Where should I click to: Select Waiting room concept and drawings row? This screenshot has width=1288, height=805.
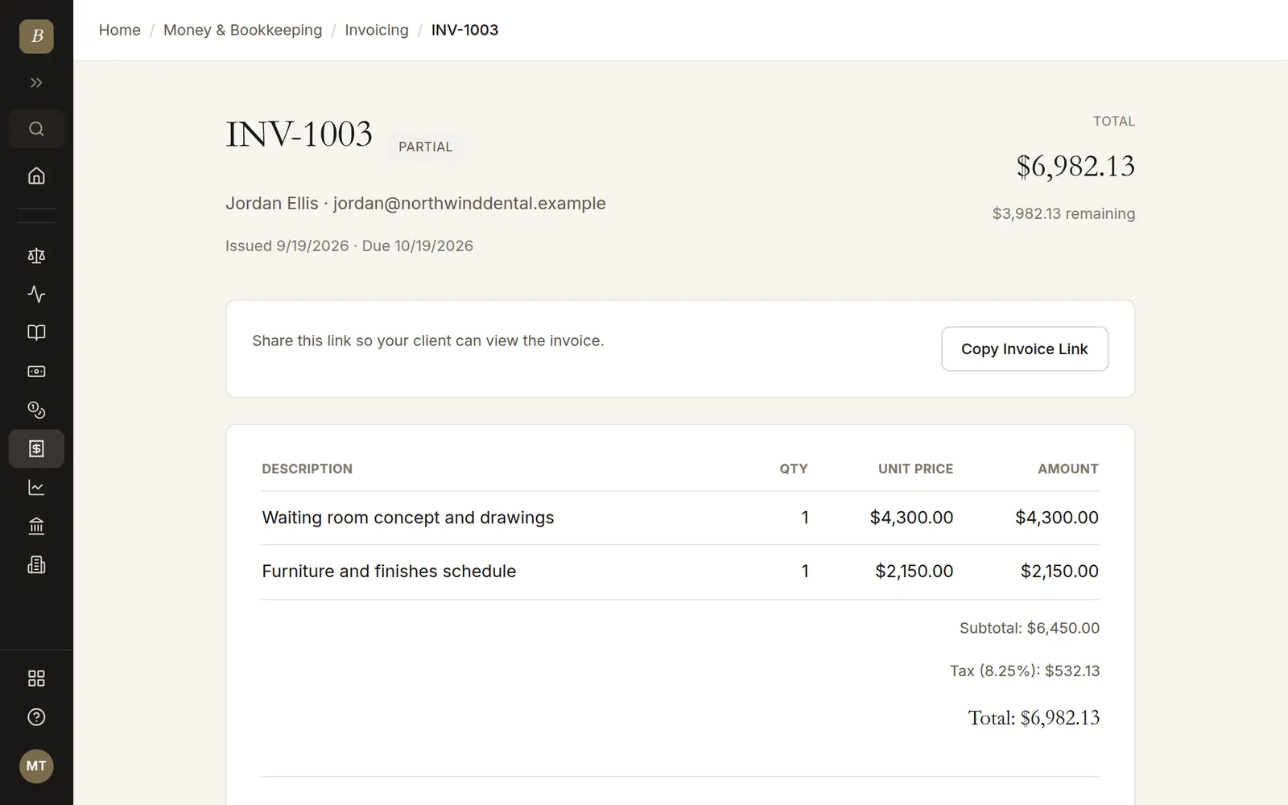coord(680,518)
